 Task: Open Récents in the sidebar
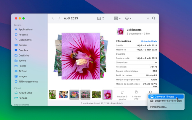pos(21,35)
